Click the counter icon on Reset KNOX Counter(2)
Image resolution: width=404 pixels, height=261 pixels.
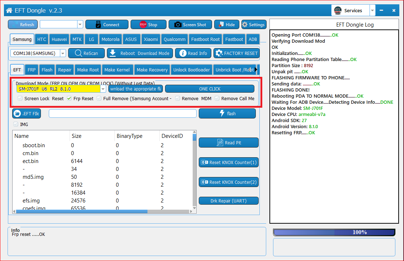pyautogui.click(x=205, y=182)
